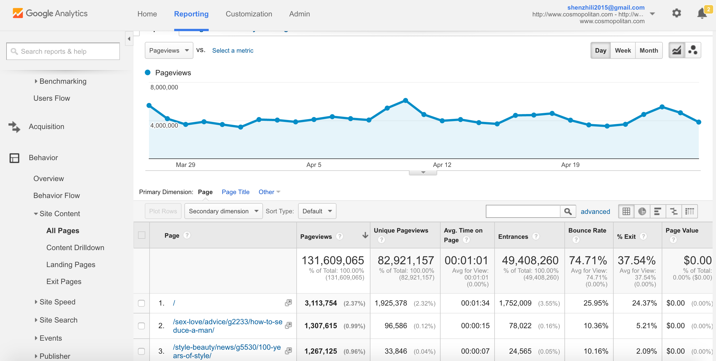
Task: Check the select-all rows checkbox
Action: (142, 235)
